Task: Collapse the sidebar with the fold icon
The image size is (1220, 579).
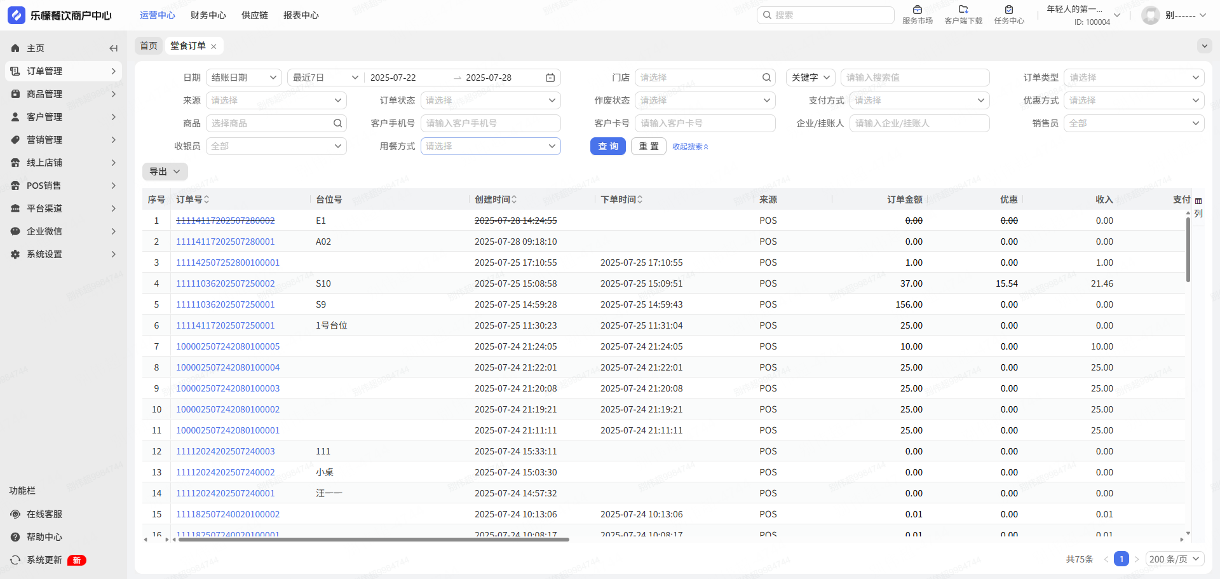Action: 113,48
